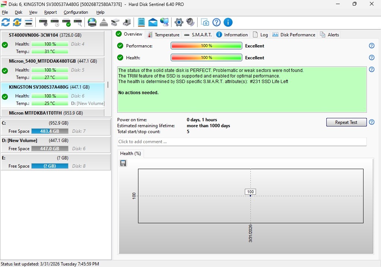
Task: Click the 'Status last updated' status bar text
Action: click(x=50, y=264)
